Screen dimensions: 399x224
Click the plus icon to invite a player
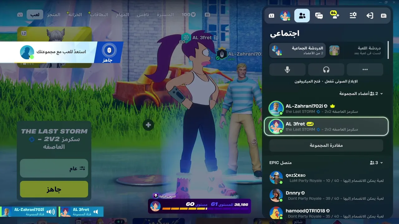[x=148, y=125]
